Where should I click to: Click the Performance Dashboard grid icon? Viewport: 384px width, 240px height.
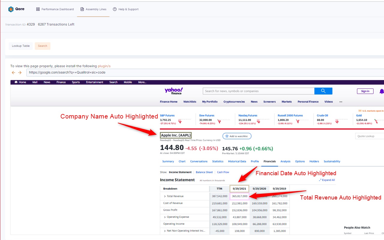(x=38, y=9)
